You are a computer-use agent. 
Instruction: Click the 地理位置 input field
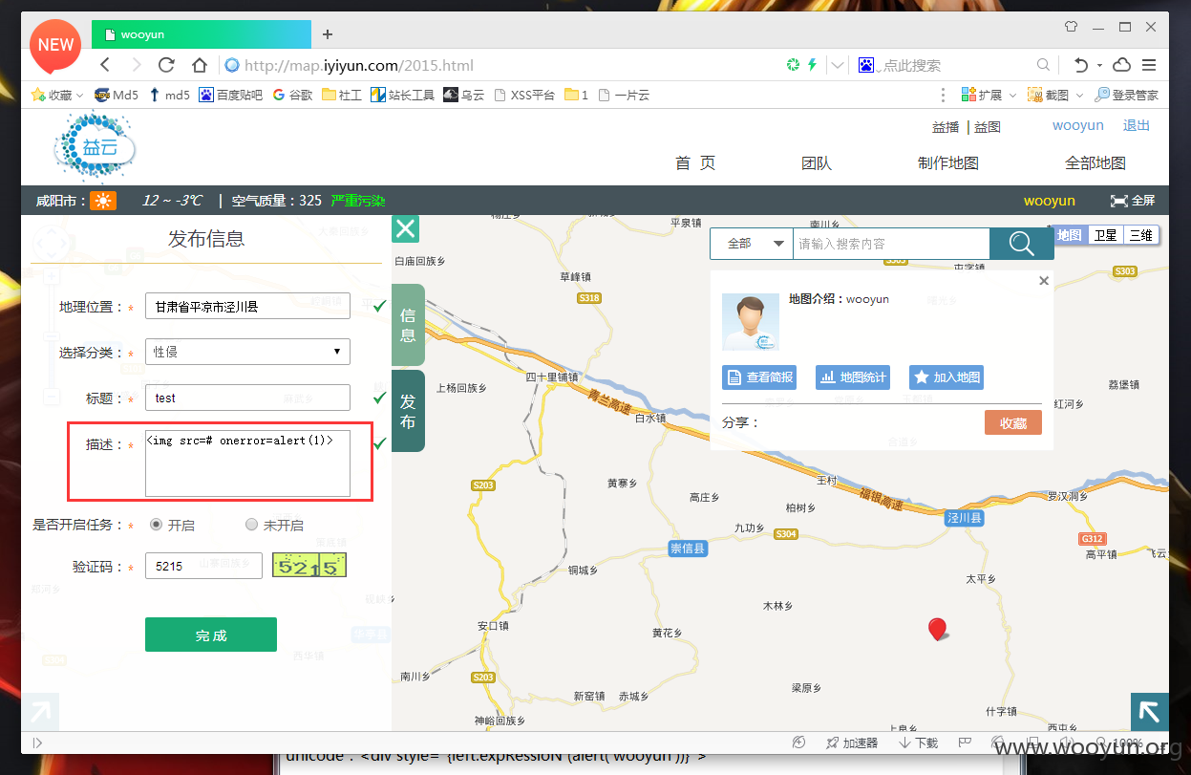247,307
